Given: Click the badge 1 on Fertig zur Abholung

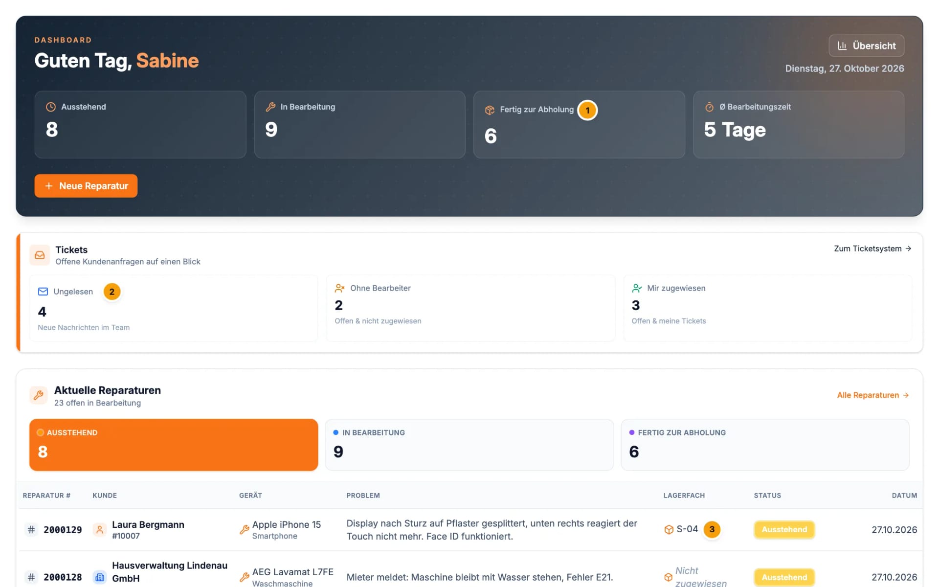Looking at the screenshot, I should 587,110.
